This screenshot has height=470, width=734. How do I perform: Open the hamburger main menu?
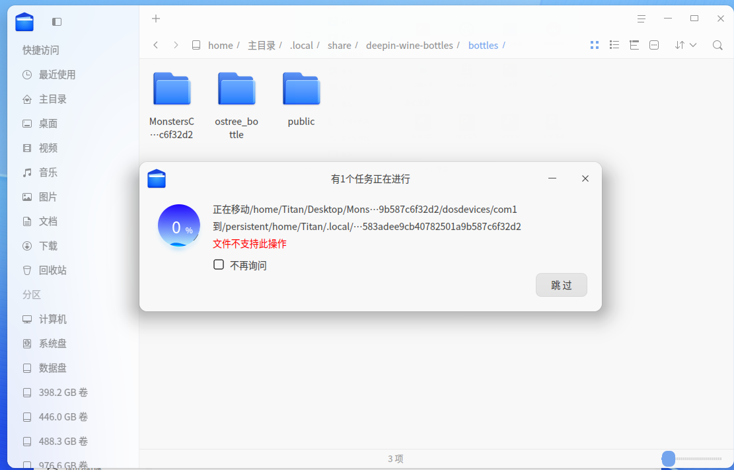pos(642,19)
